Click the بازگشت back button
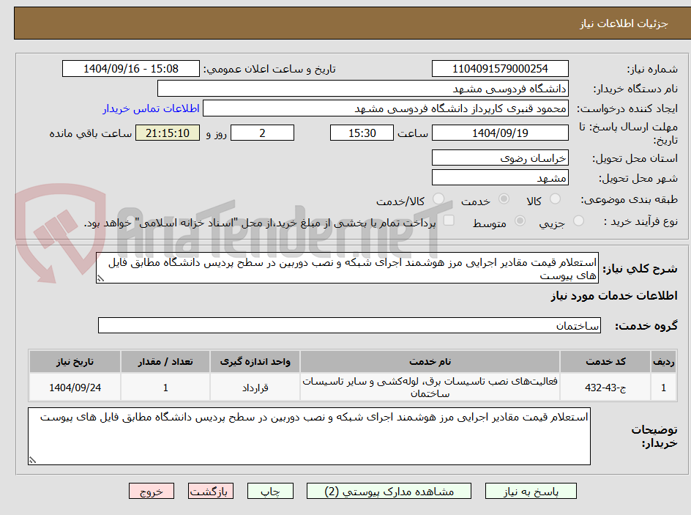The image size is (691, 515). [x=211, y=491]
